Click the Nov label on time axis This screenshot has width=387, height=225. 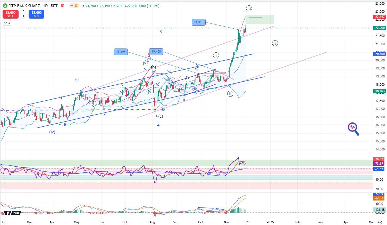point(227,222)
